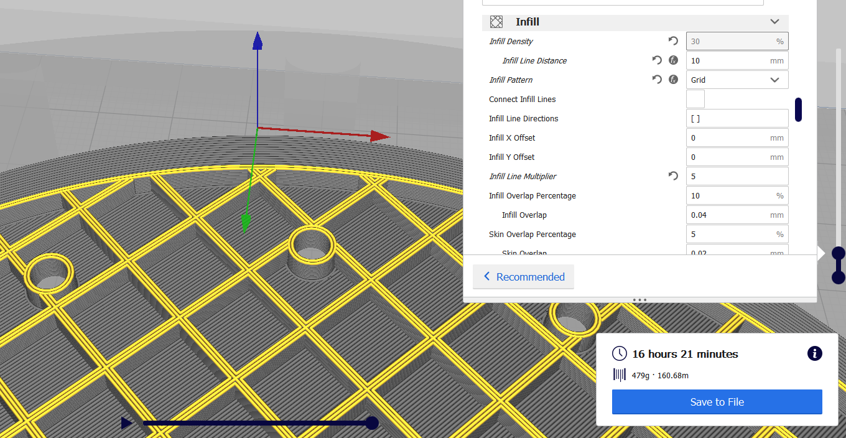Open formula icon for Infill Pattern
This screenshot has width=846, height=438.
click(673, 80)
